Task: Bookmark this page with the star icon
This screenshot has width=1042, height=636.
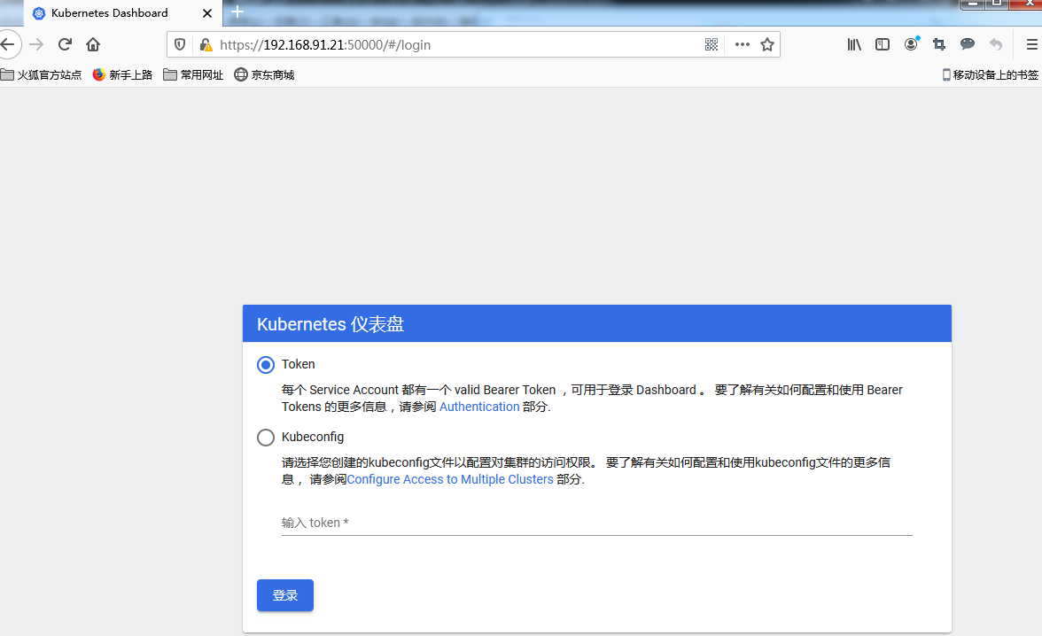Action: (x=767, y=44)
